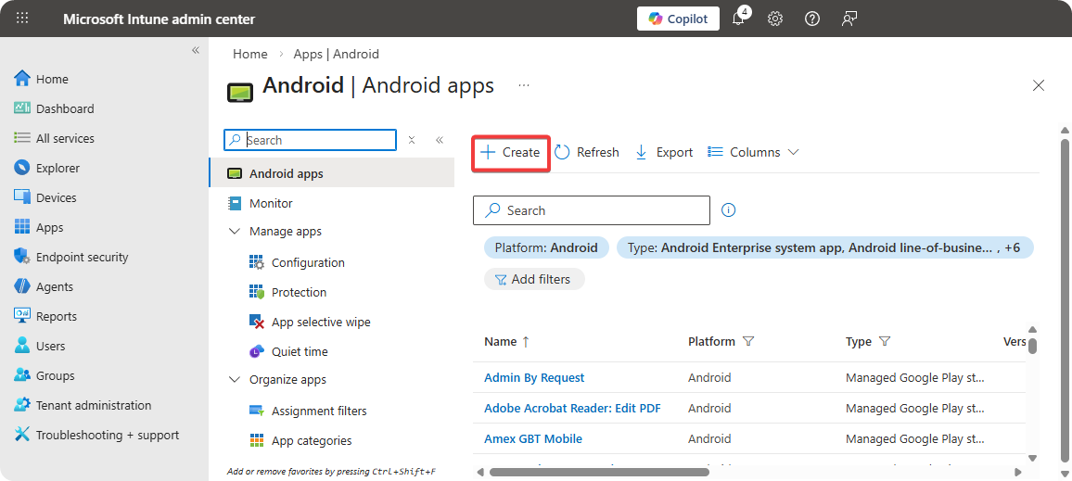Screen dimensions: 1072x481
Task: Open App selective wipe menu item
Action: point(320,322)
